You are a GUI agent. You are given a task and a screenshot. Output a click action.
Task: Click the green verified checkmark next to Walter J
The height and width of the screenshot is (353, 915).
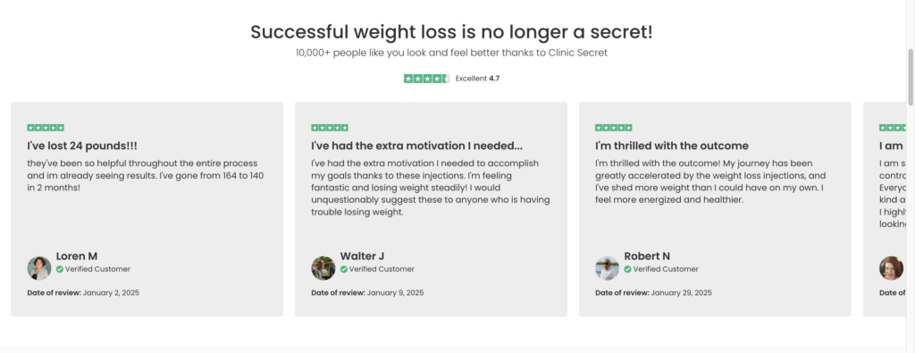[344, 270]
